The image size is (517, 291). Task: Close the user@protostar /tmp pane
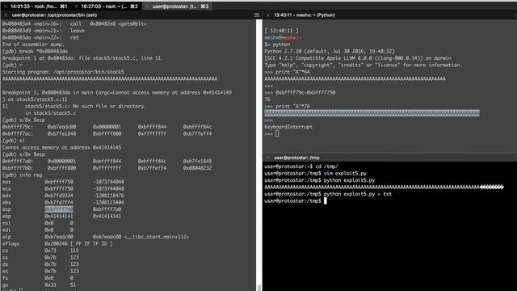(x=268, y=158)
